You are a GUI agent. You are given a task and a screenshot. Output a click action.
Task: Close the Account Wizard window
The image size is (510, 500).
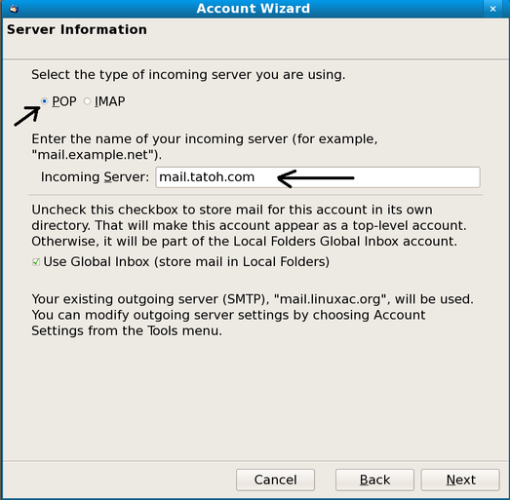pos(492,9)
